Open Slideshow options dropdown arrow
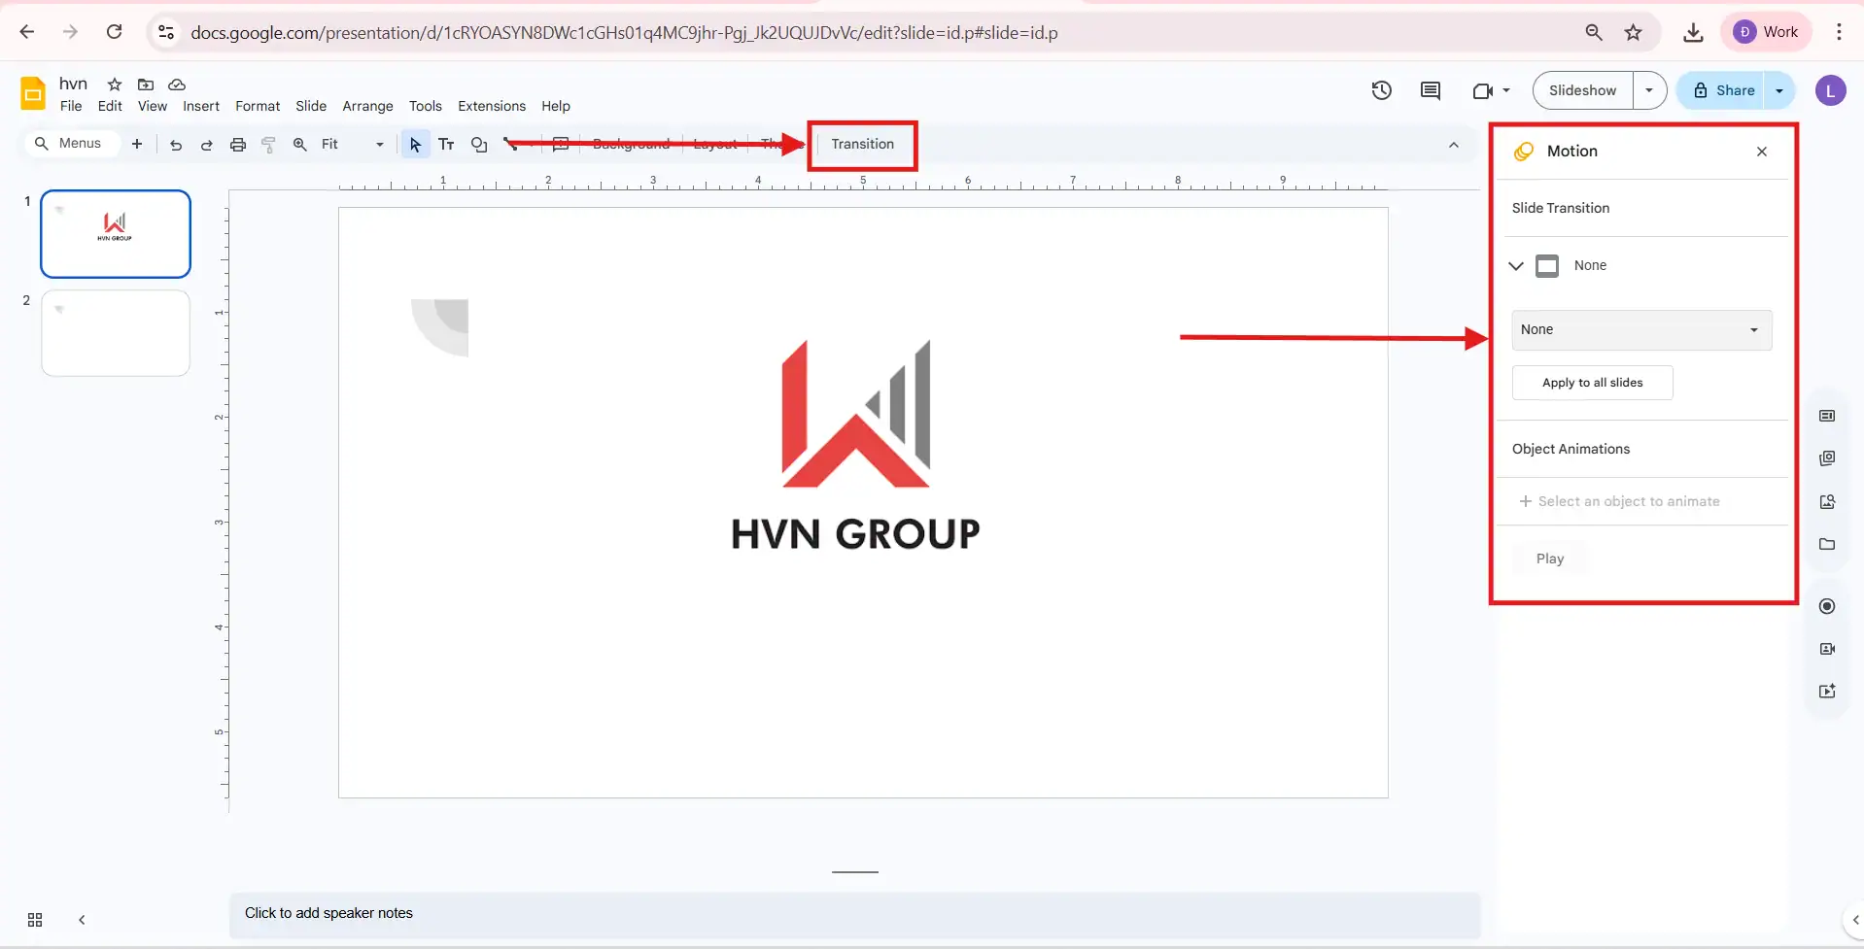The height and width of the screenshot is (949, 1864). point(1649,90)
